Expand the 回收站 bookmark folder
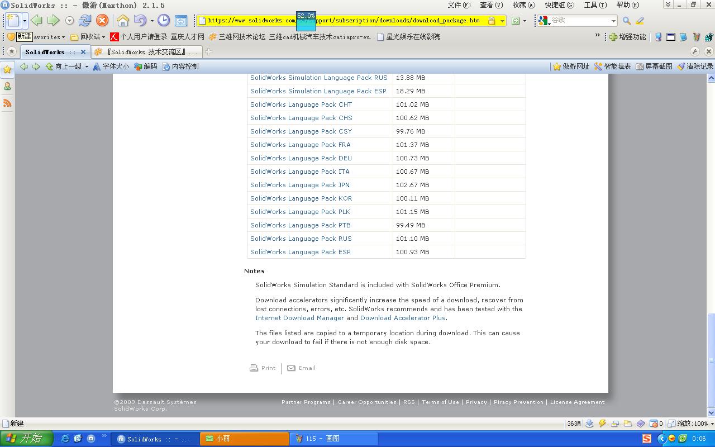This screenshot has height=447, width=715. coord(88,37)
